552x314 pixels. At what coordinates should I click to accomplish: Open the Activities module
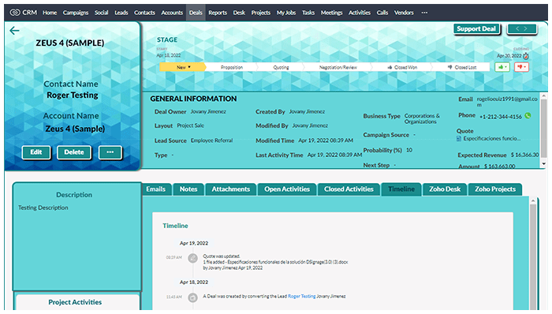tap(360, 13)
